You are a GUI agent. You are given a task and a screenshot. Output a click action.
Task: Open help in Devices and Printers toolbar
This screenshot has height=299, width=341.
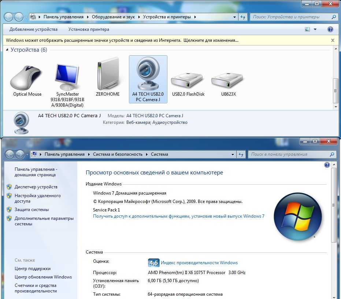pyautogui.click(x=330, y=29)
